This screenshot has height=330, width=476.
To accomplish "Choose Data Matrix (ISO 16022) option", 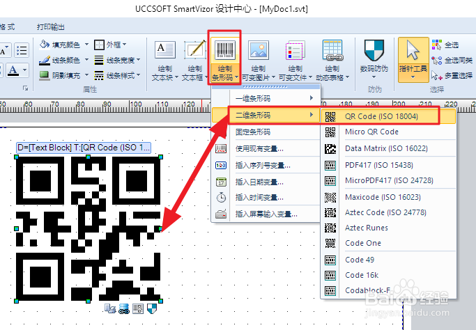I will point(389,148).
